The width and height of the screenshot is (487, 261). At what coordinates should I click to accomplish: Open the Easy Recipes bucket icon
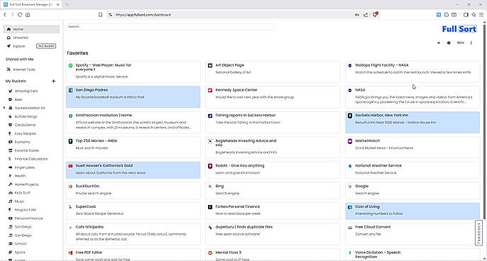(10, 133)
